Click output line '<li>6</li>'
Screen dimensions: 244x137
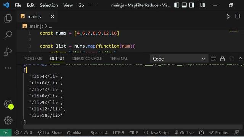(x=46, y=83)
